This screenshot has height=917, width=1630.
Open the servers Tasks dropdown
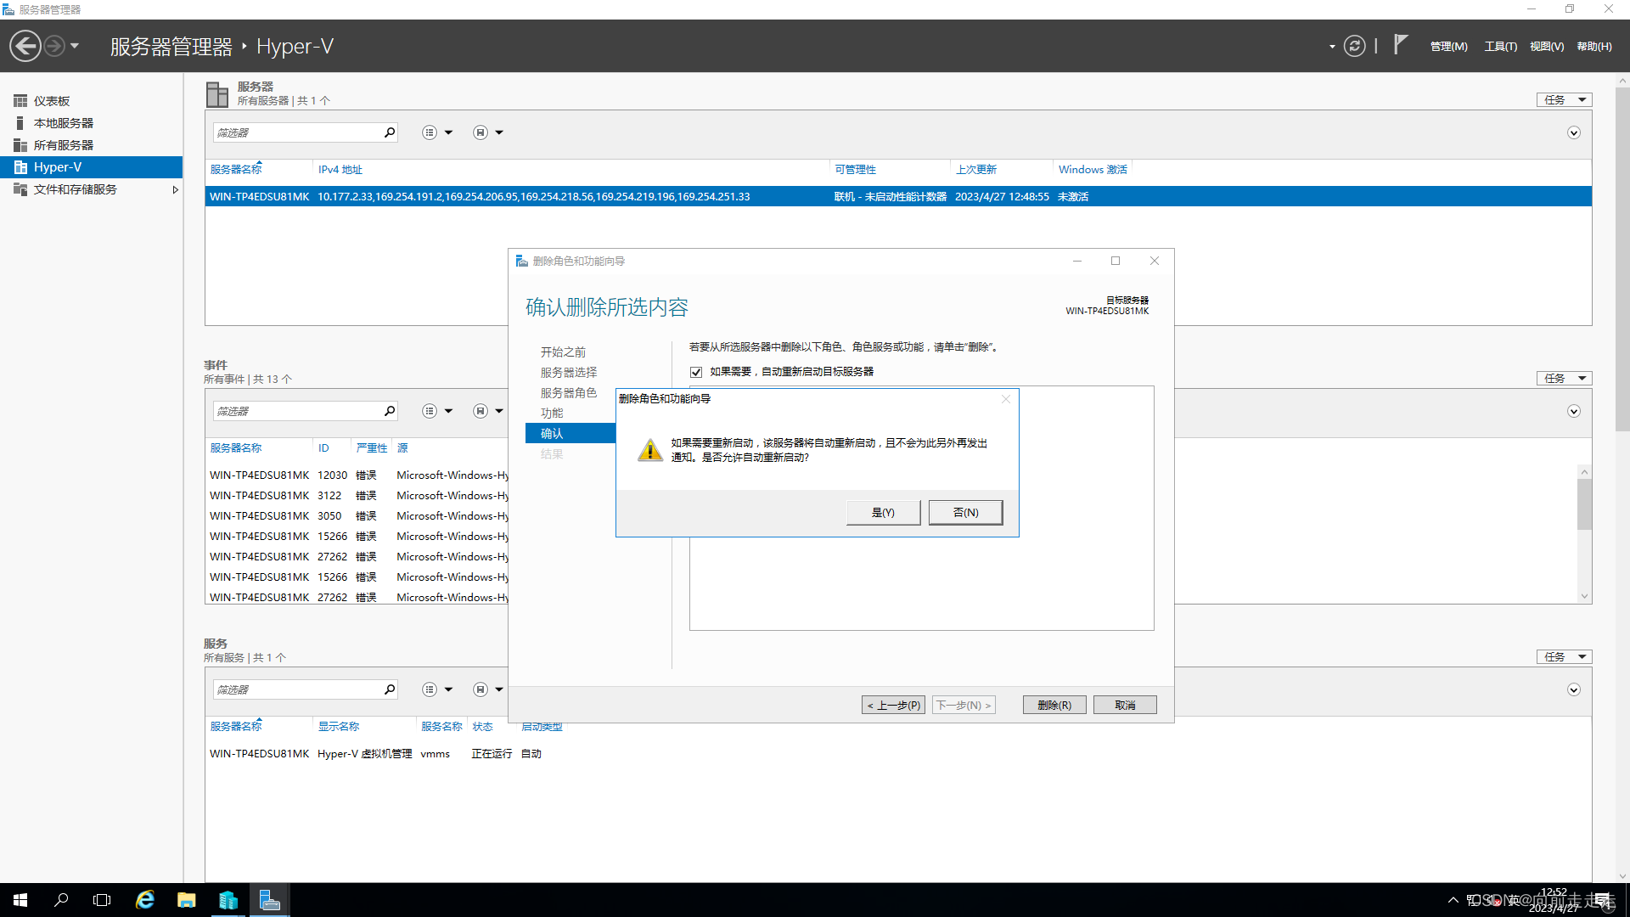coord(1564,100)
